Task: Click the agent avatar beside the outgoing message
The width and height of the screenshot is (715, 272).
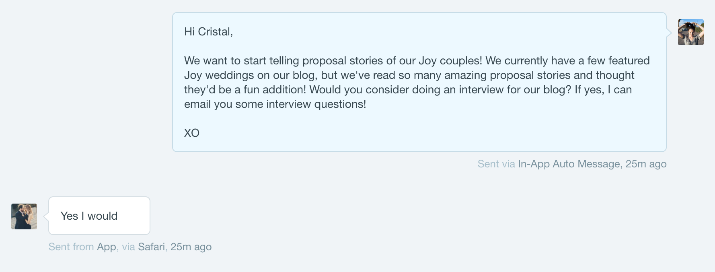Action: point(690,32)
